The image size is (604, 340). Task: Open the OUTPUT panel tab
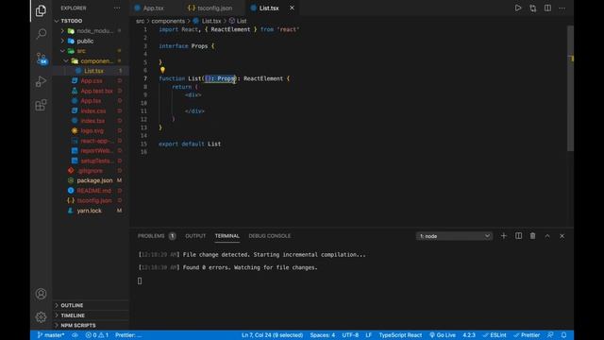(195, 236)
